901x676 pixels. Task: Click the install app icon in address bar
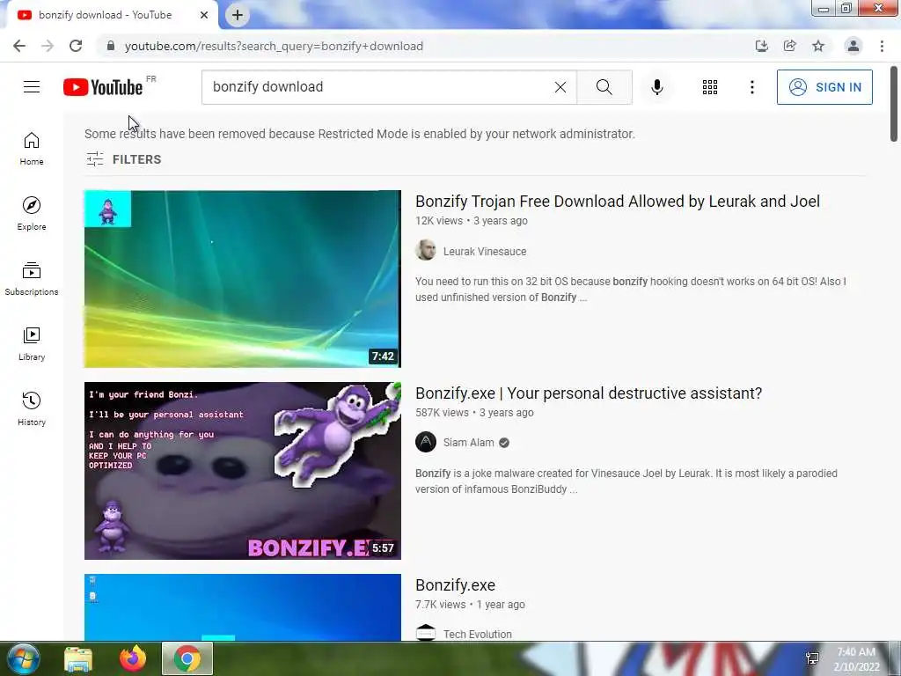pyautogui.click(x=761, y=46)
